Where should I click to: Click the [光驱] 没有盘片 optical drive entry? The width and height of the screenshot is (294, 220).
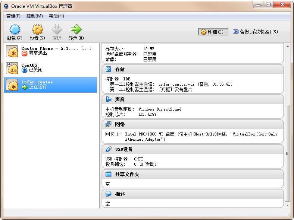[x=176, y=89]
